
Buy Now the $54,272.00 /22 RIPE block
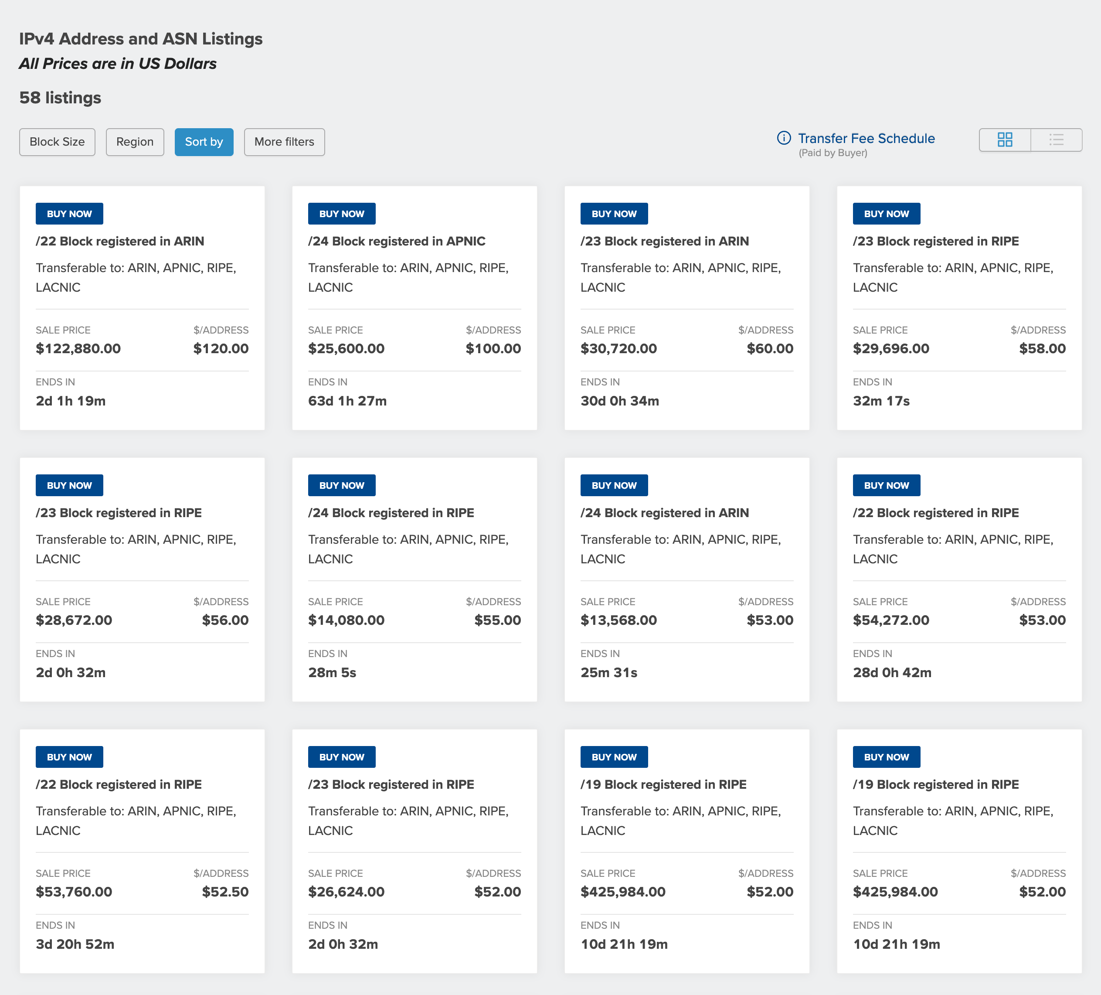[x=887, y=485]
